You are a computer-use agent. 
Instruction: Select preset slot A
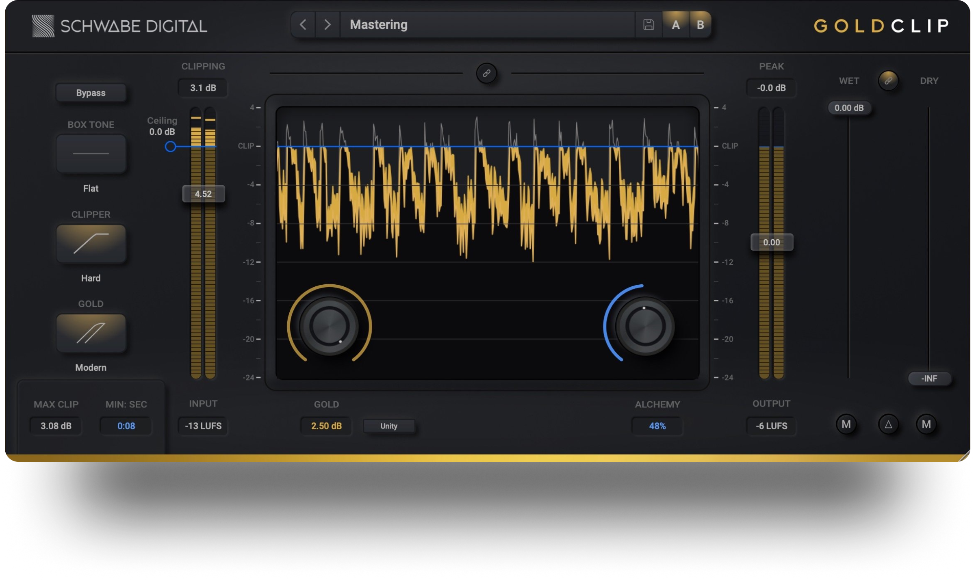coord(676,25)
